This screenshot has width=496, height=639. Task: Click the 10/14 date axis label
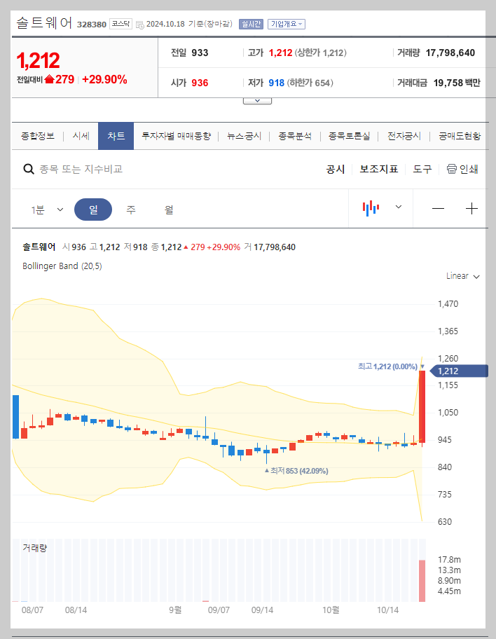[387, 610]
